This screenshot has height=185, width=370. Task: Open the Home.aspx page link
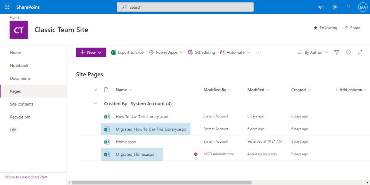(126, 142)
